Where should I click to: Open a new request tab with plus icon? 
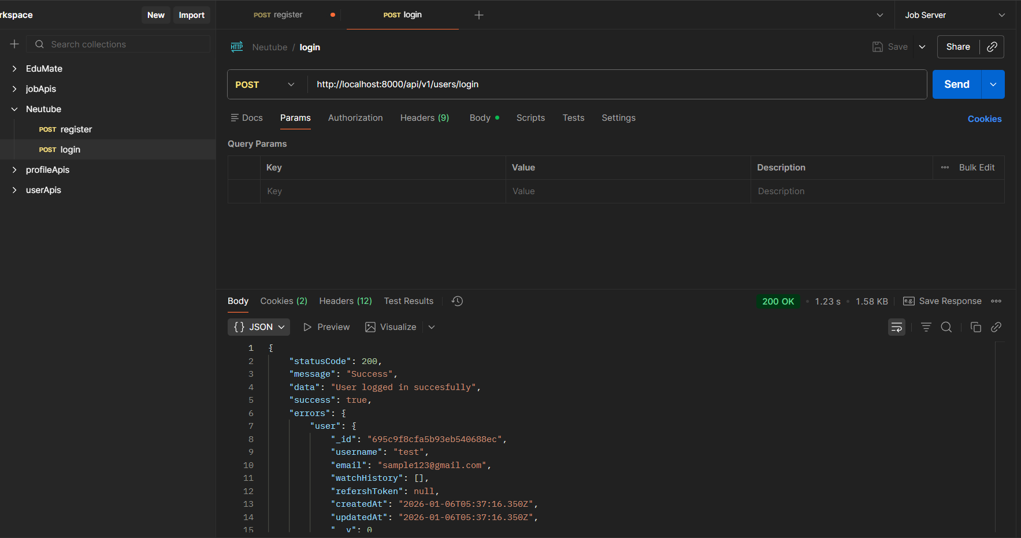[478, 15]
